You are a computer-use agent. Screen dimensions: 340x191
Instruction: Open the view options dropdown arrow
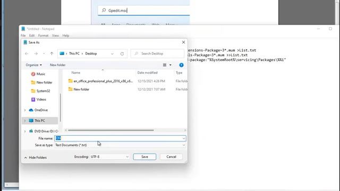(171, 65)
